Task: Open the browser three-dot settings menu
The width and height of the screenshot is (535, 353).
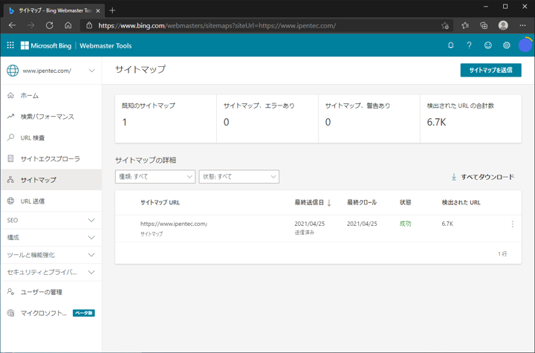Action: coord(522,25)
